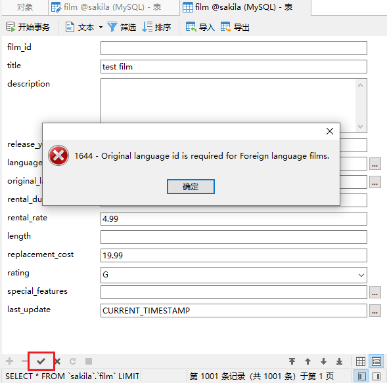Switch to form view
The image size is (387, 383).
(376, 361)
